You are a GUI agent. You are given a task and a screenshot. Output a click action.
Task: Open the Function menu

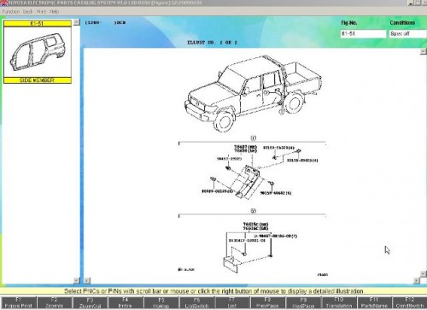pyautogui.click(x=11, y=12)
